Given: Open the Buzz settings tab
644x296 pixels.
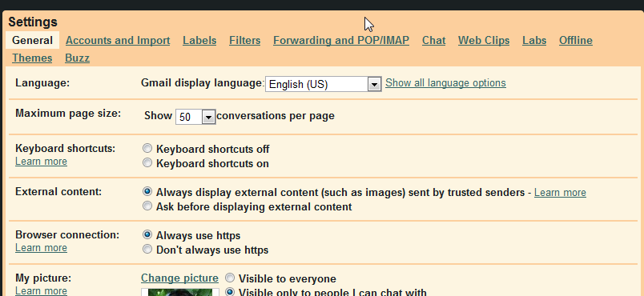Looking at the screenshot, I should click(x=77, y=58).
